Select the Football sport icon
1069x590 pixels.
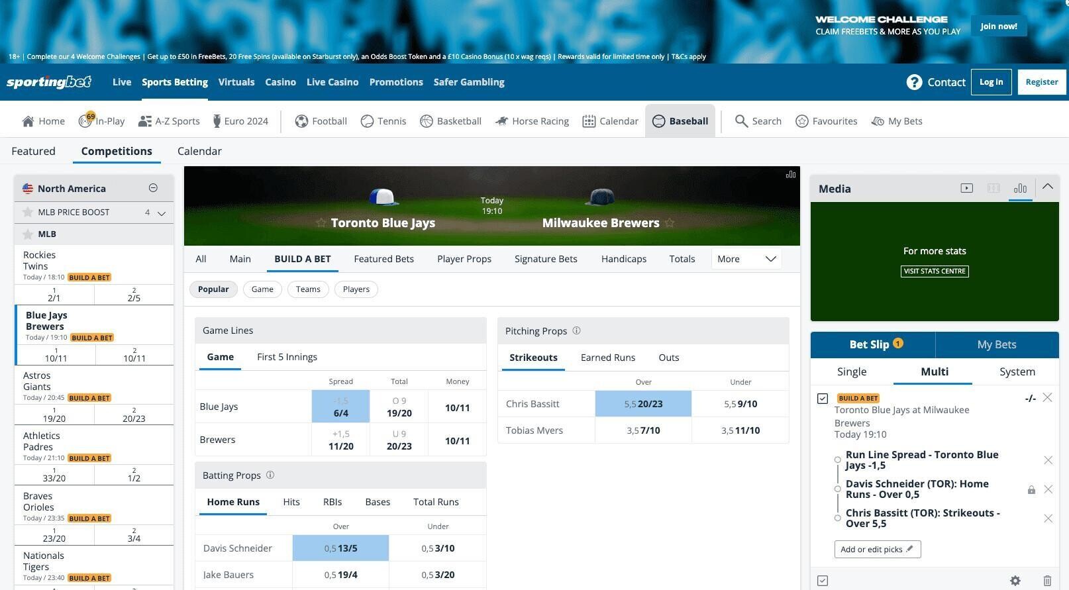click(301, 121)
